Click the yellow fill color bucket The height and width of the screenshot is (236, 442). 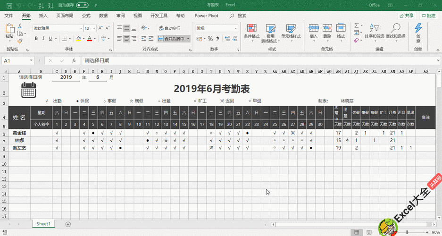[x=78, y=38]
